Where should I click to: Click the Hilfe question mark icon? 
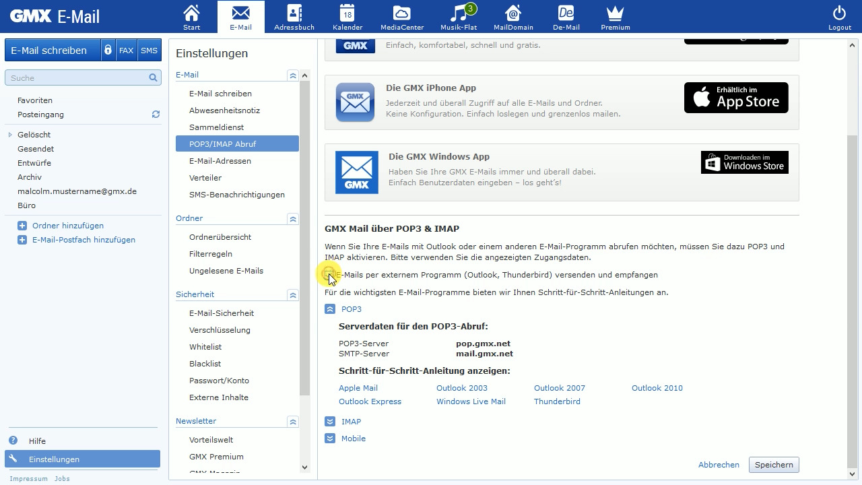pyautogui.click(x=13, y=441)
